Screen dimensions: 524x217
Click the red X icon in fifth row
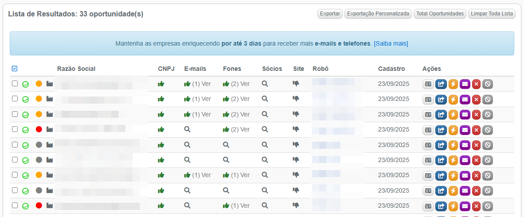[x=476, y=145]
